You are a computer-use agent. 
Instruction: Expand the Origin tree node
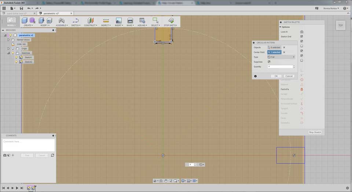pyautogui.click(x=8, y=48)
